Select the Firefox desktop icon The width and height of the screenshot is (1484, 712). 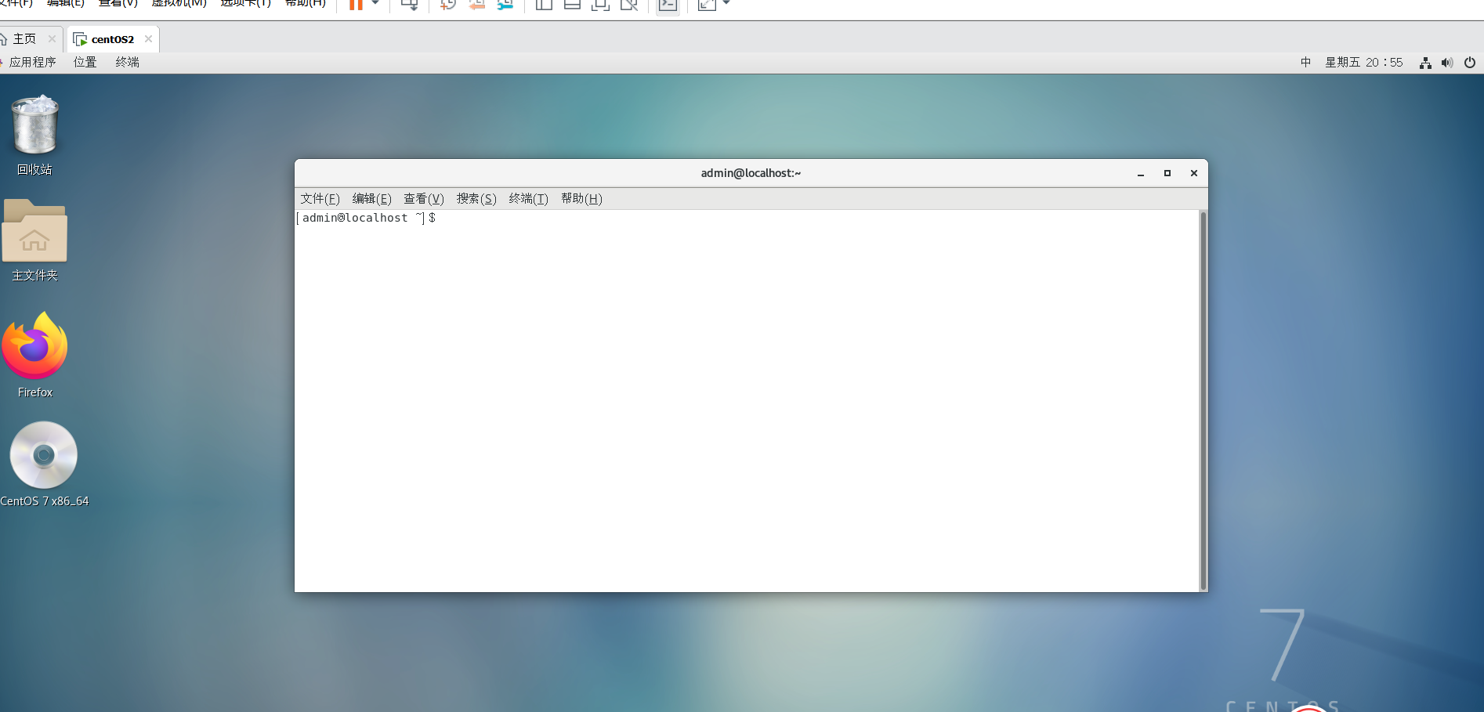(x=34, y=355)
